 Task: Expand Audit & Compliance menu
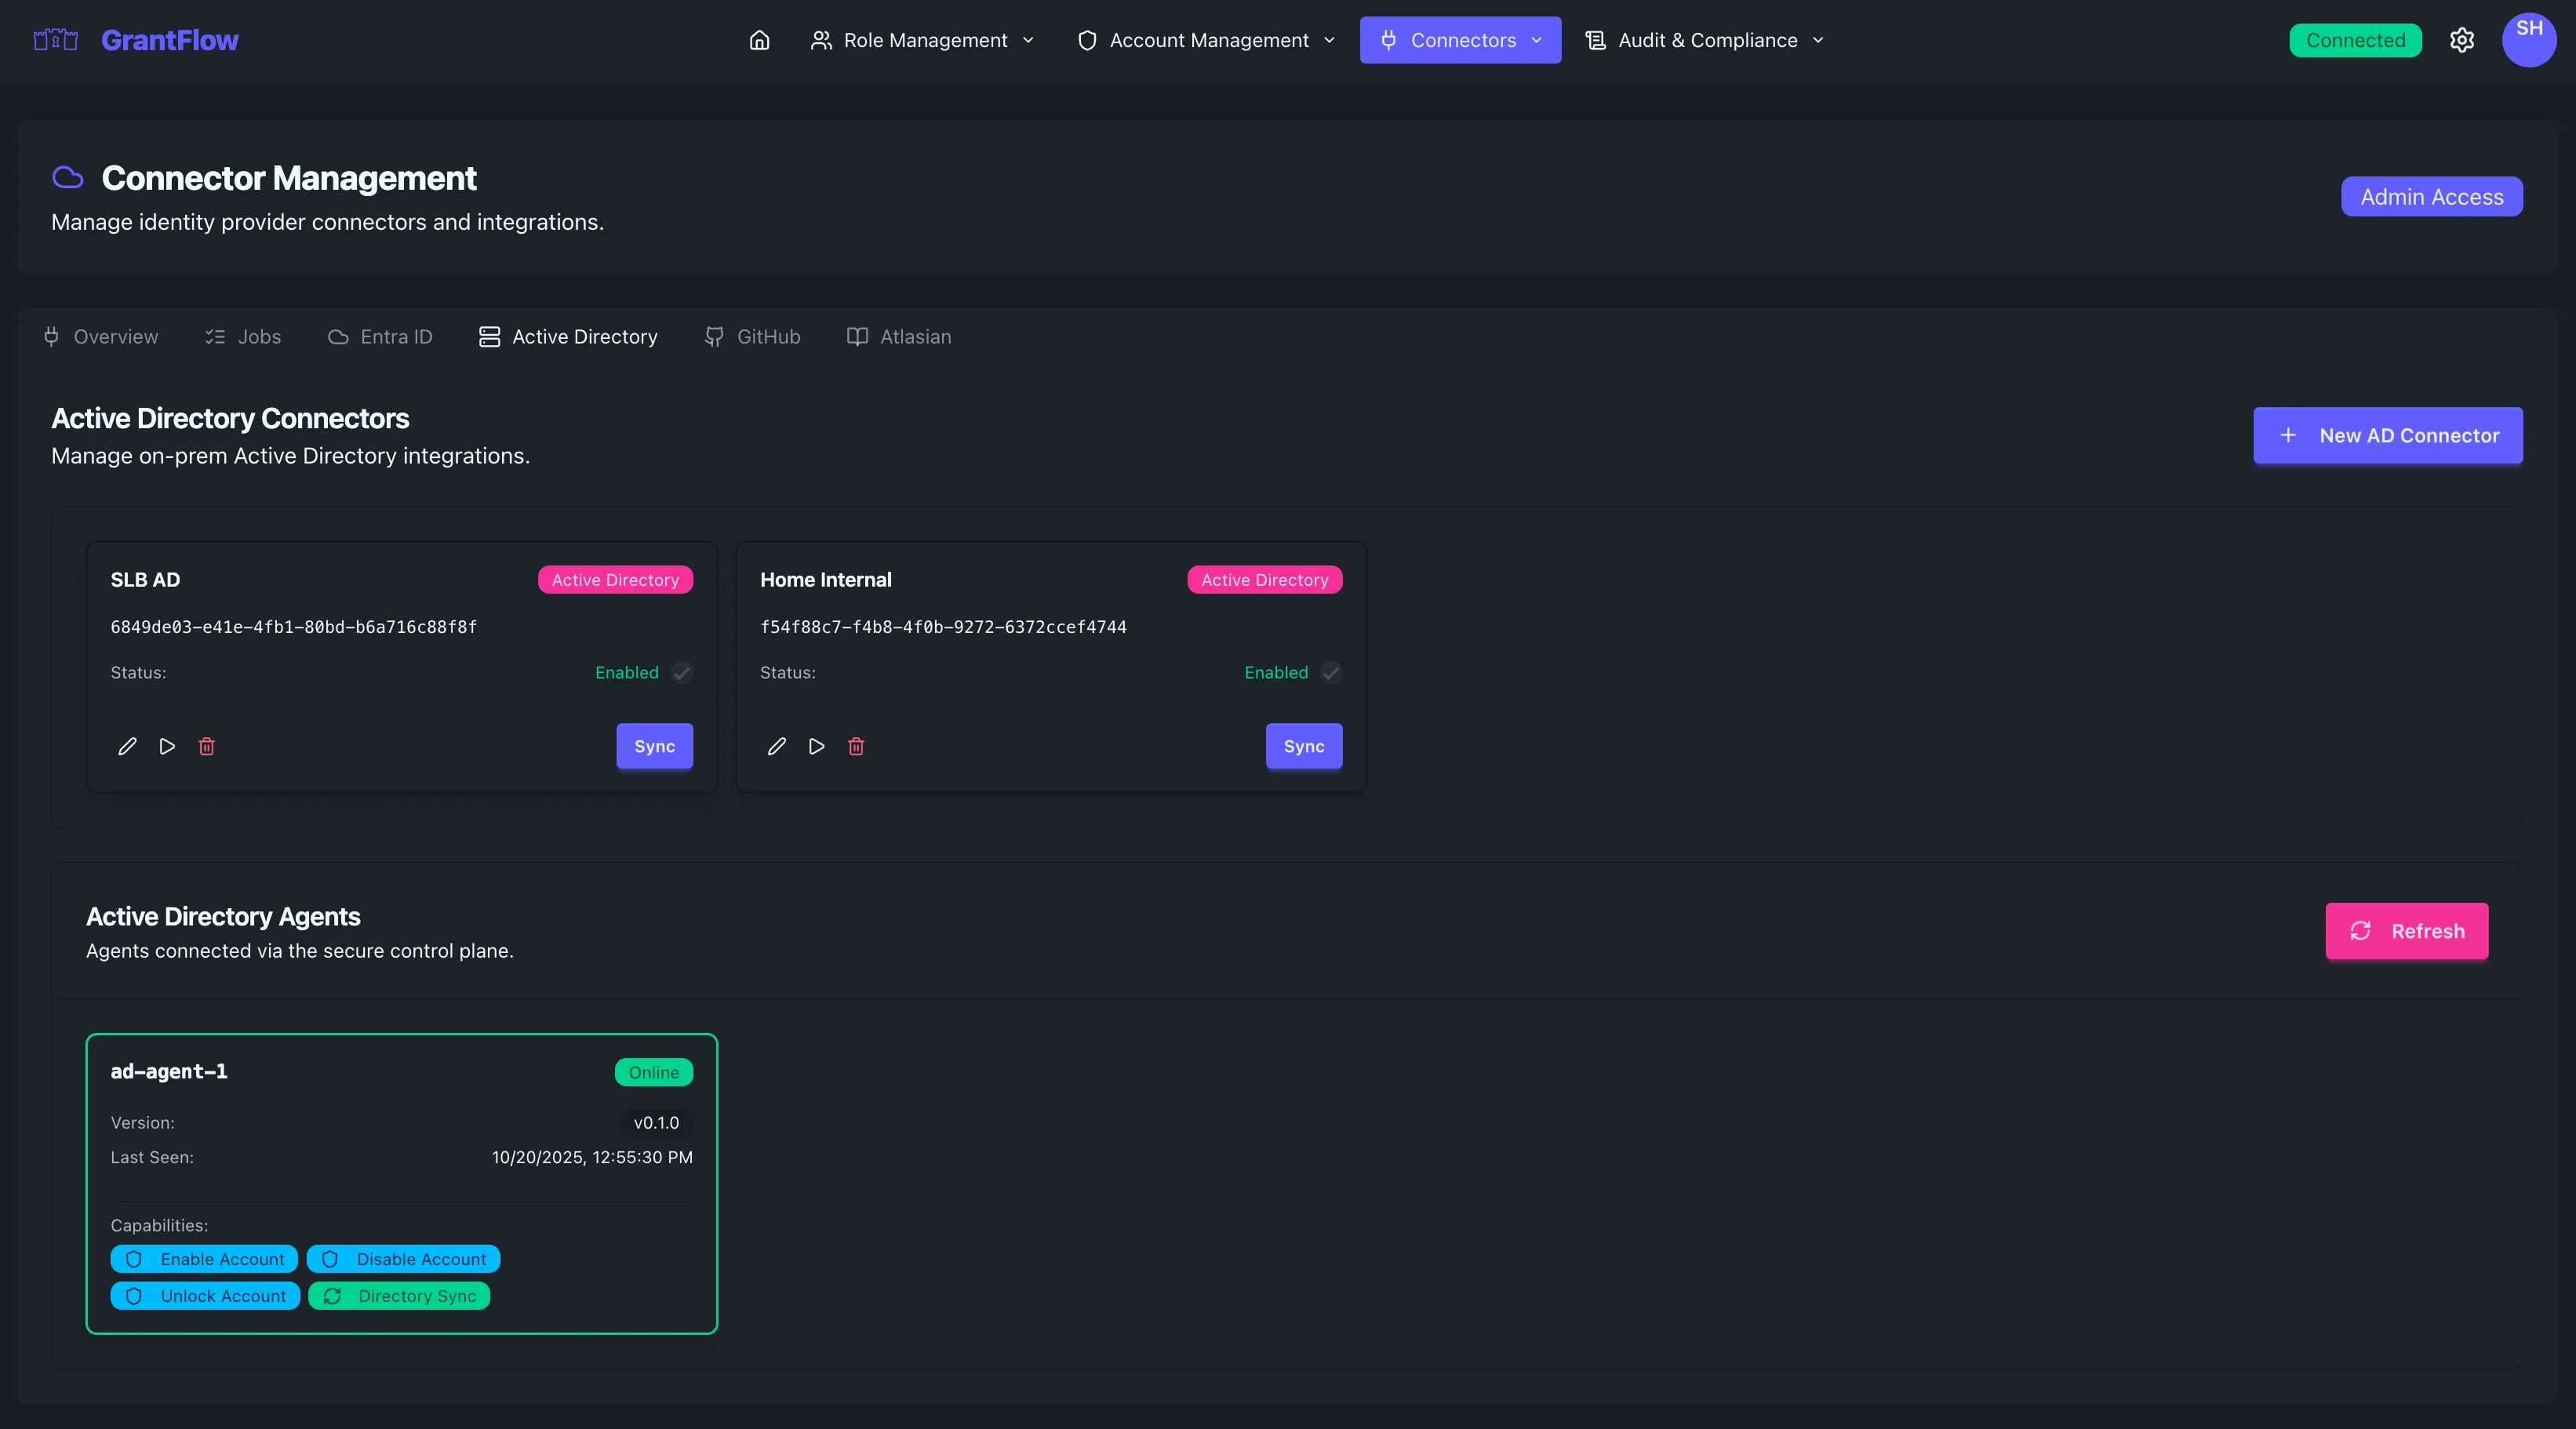coord(1705,40)
